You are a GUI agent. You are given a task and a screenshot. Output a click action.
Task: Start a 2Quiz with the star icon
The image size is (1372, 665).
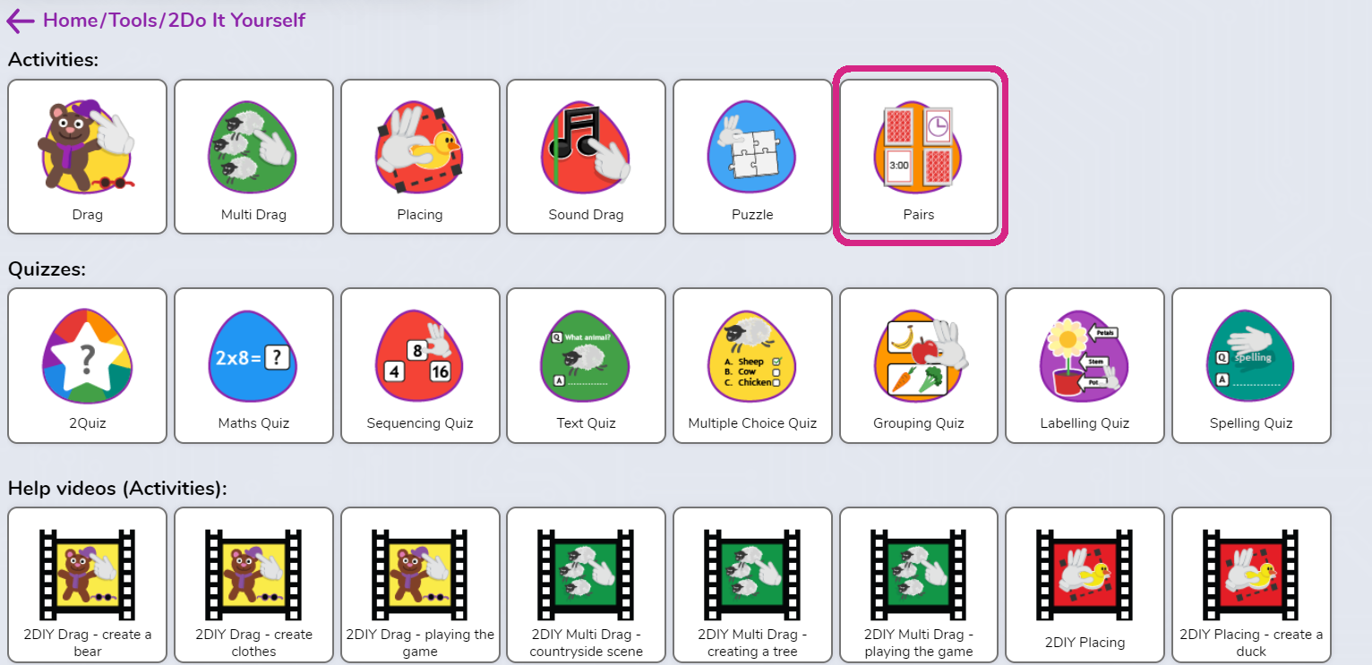point(88,365)
